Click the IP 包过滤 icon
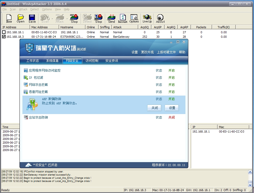Image resolution: width=254 pixels, height=193 pixels. 26,78
